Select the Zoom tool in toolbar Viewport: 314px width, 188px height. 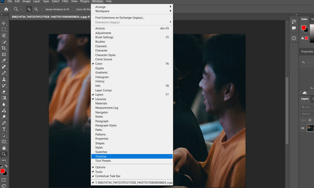(x=4, y=154)
